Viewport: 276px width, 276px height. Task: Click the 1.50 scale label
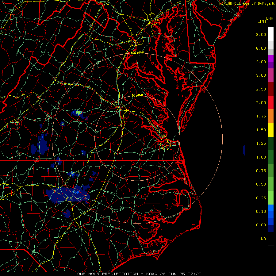(261, 130)
